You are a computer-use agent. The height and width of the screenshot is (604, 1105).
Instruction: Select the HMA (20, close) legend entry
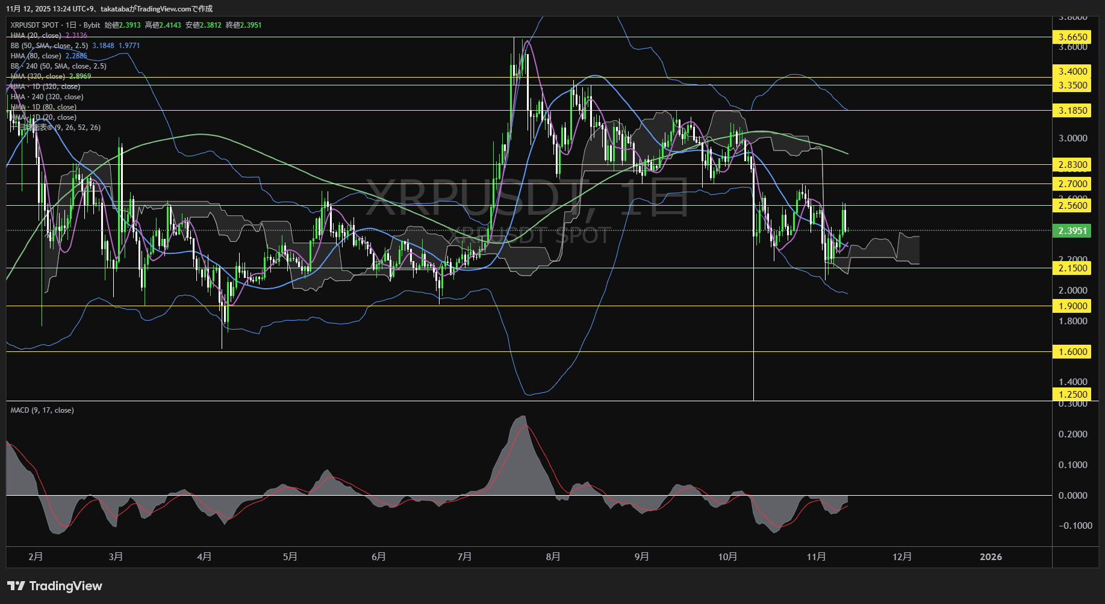click(36, 35)
